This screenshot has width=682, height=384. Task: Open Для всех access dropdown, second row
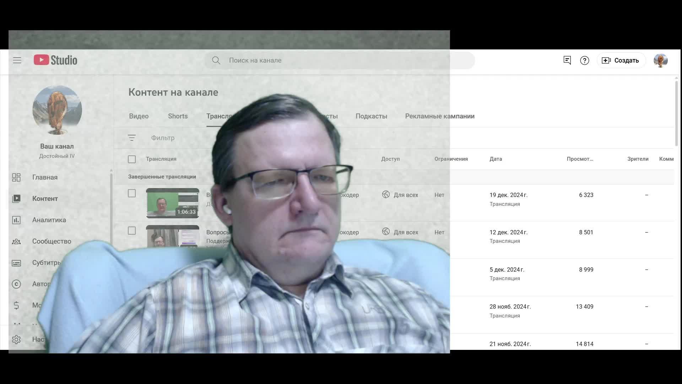pos(401,232)
